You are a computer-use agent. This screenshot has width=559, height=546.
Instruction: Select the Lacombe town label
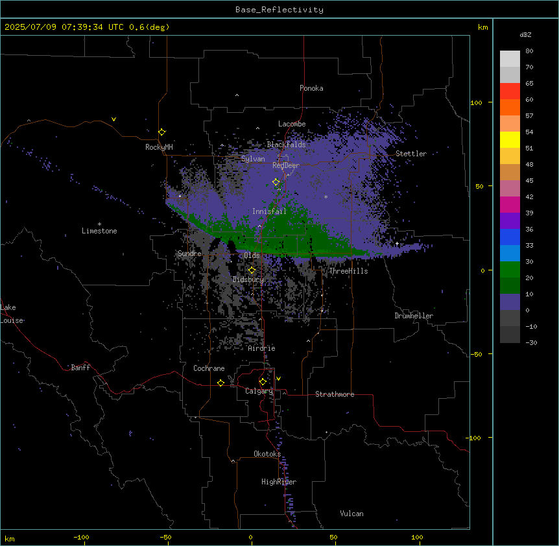(292, 124)
